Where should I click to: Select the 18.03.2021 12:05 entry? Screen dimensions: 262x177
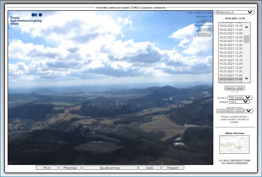point(231,64)
